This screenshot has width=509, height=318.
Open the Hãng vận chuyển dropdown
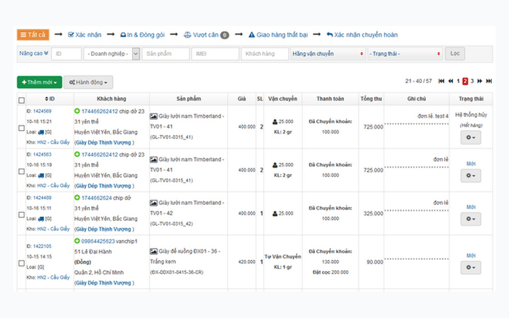pyautogui.click(x=328, y=53)
